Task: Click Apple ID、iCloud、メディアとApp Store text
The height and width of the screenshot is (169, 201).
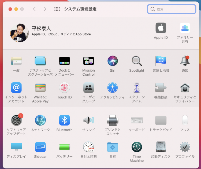Action: (x=61, y=34)
